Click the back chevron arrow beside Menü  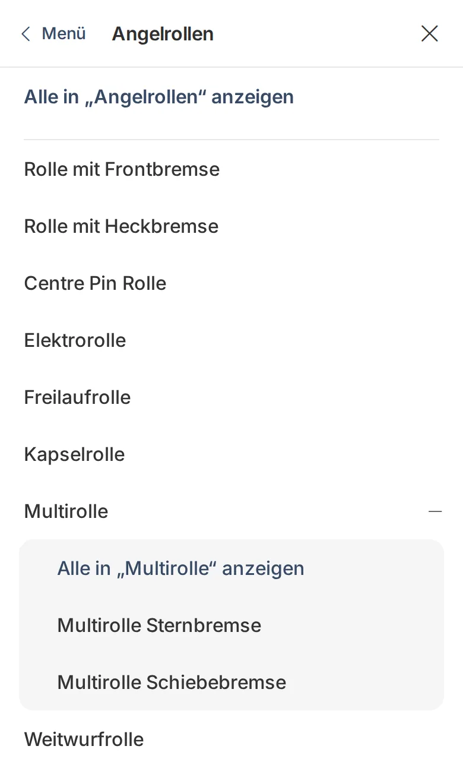(x=26, y=34)
